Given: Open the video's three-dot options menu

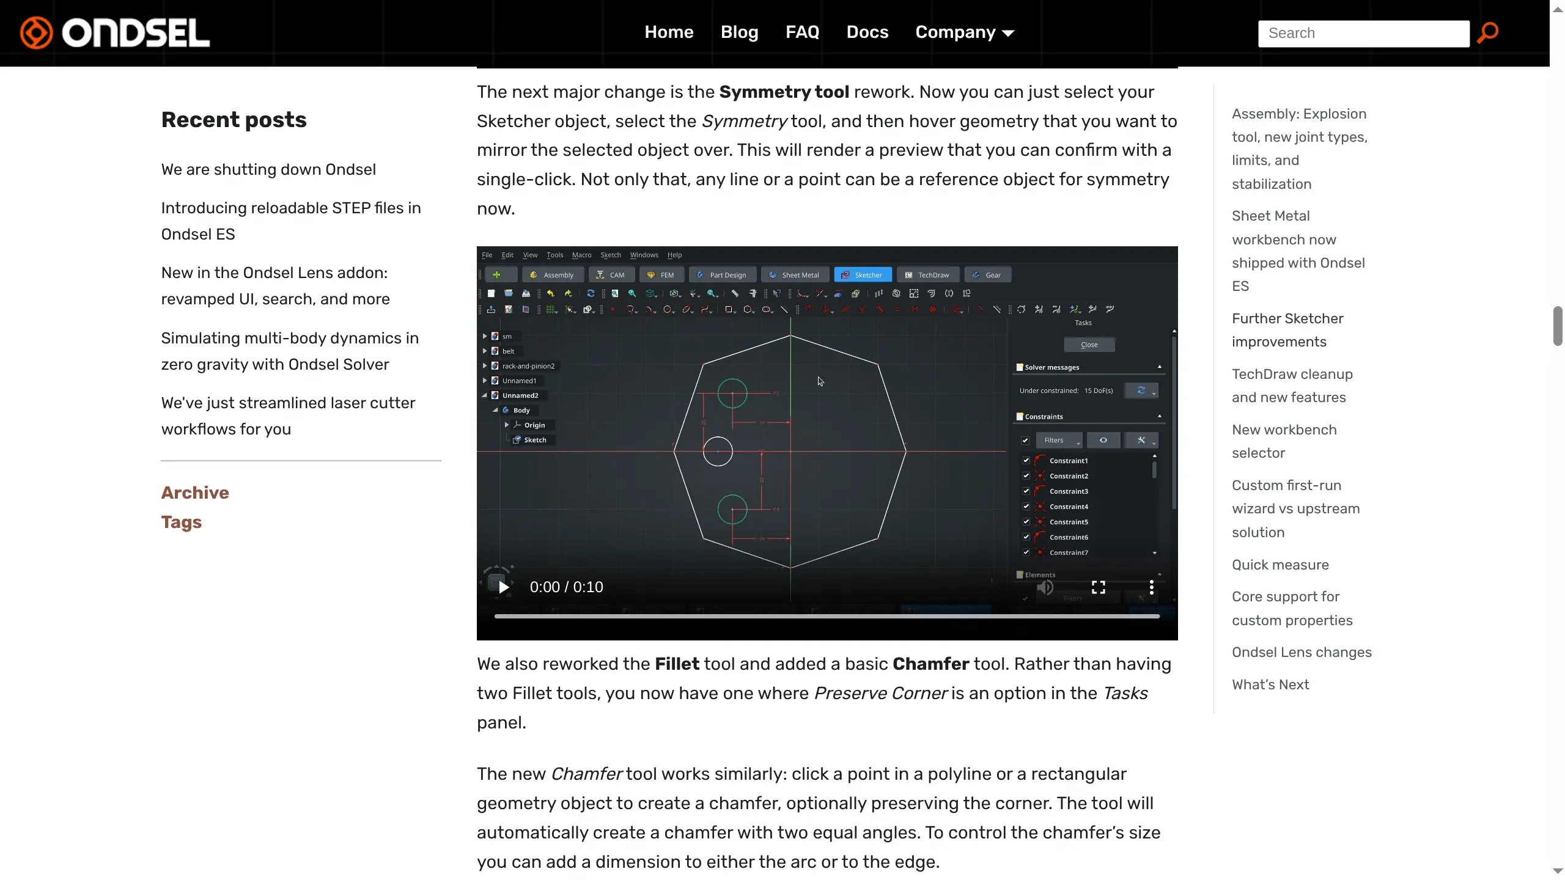Looking at the screenshot, I should tap(1152, 587).
